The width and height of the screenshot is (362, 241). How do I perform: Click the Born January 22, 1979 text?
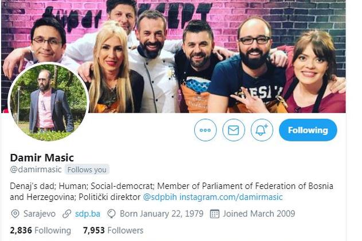point(162,214)
